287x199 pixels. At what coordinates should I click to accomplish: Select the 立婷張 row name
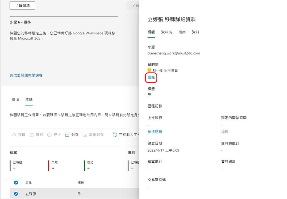point(31,194)
